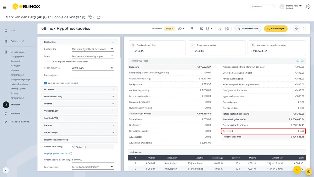Click the Klant zoeken search field
Image resolution: width=314 pixels, height=177 pixels.
(263, 7)
